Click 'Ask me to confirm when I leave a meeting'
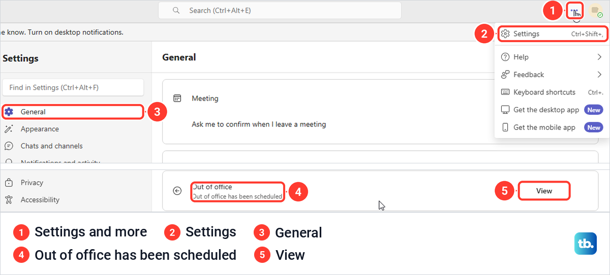This screenshot has height=275, width=610. point(259,124)
